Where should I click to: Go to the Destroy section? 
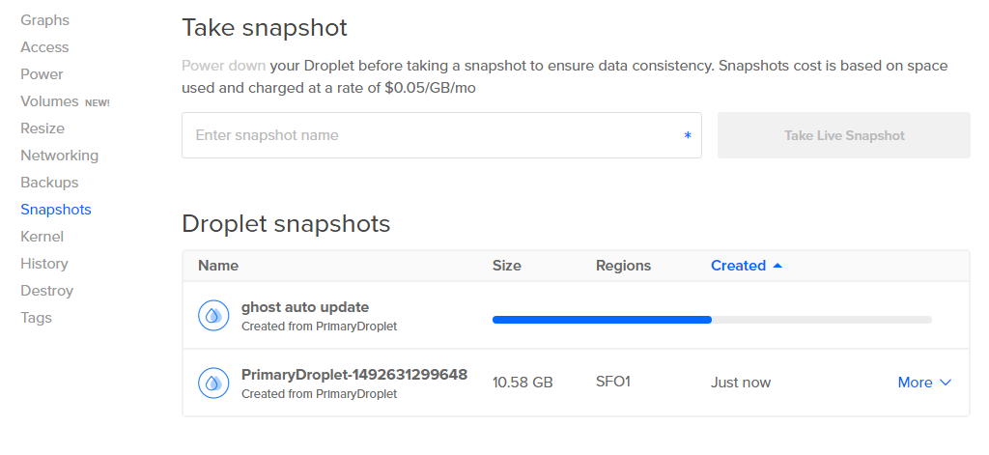point(46,291)
